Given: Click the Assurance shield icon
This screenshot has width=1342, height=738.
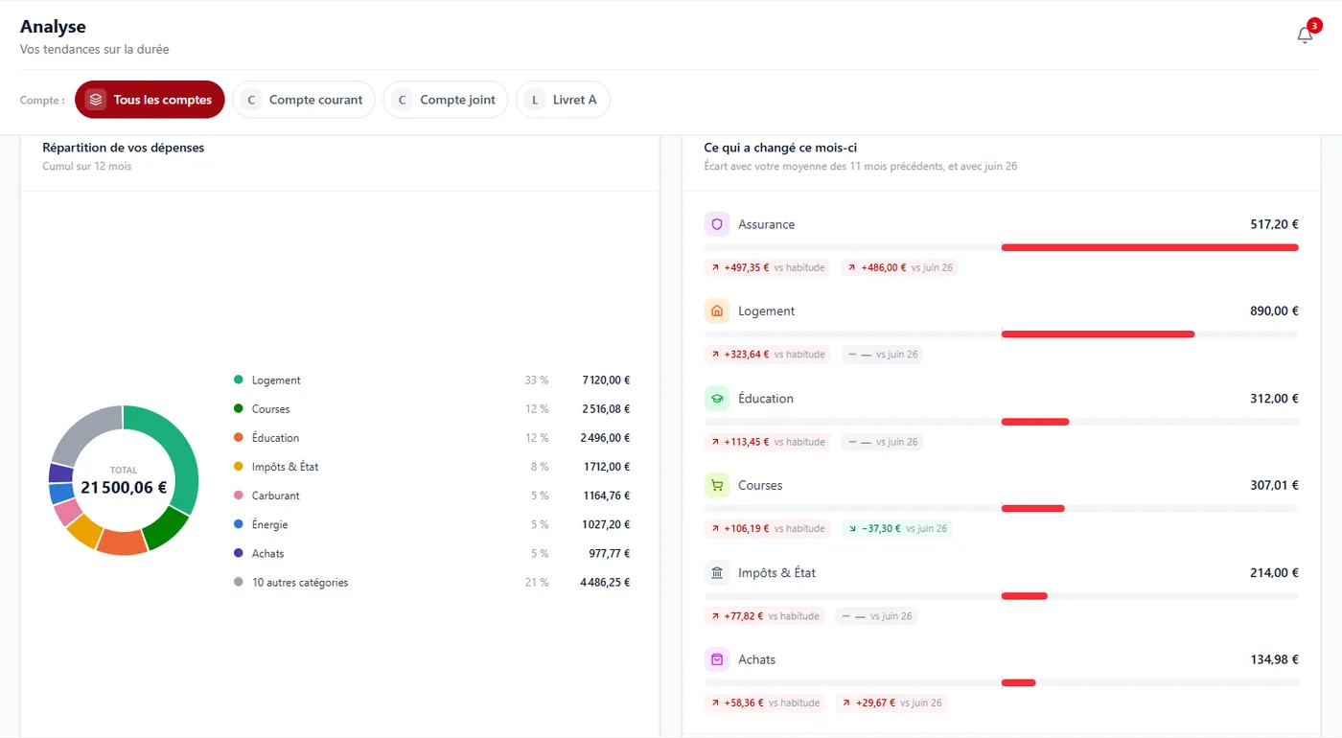Looking at the screenshot, I should pos(717,224).
